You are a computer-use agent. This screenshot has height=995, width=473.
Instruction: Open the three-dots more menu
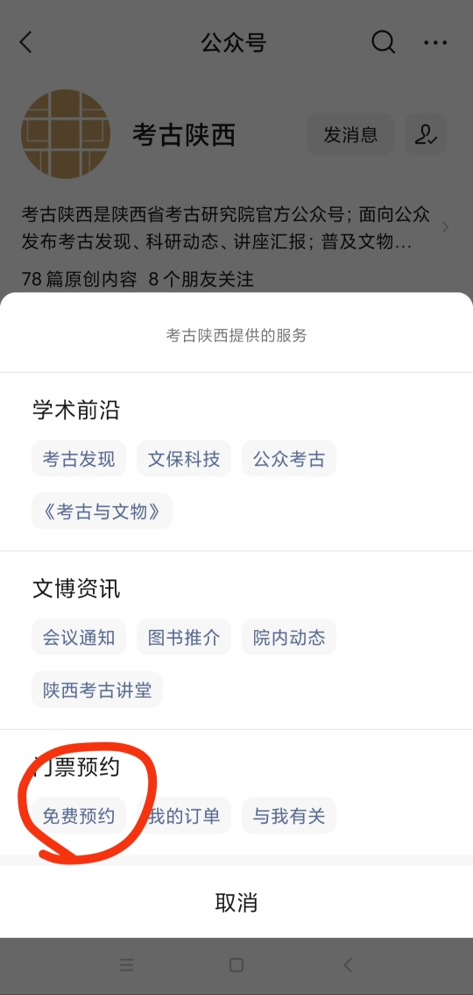[x=435, y=43]
